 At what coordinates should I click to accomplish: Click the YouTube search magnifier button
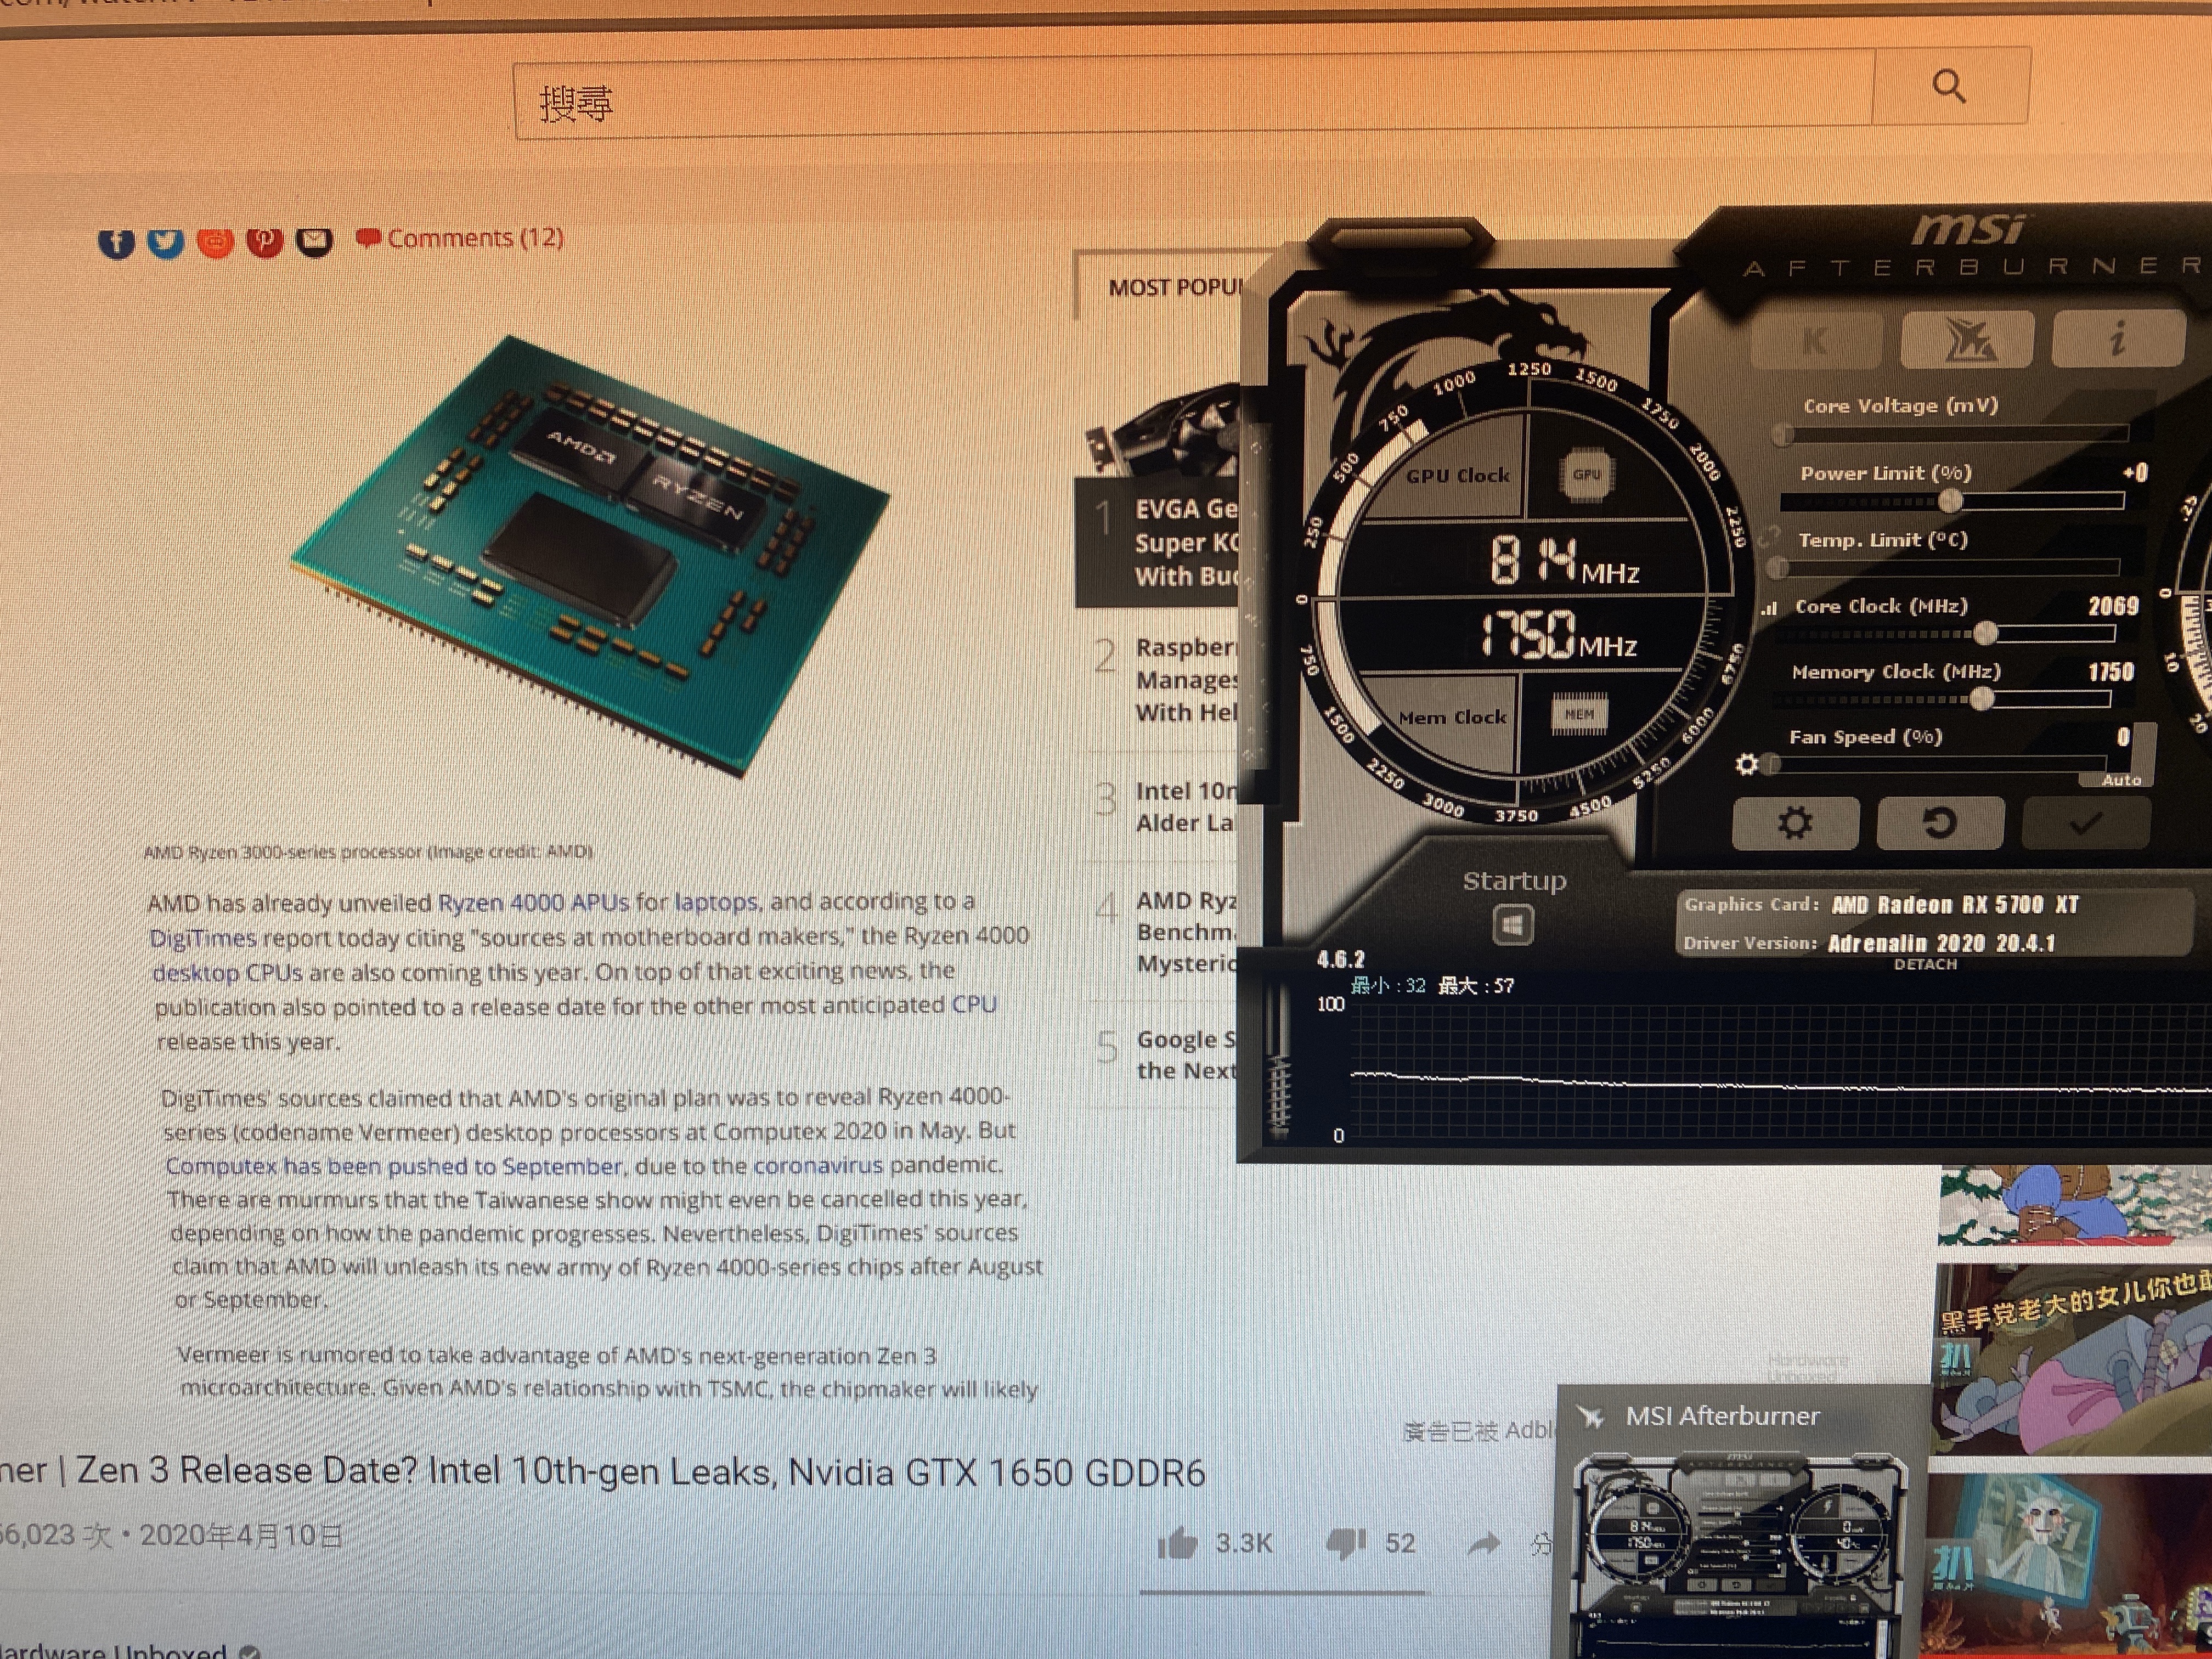[x=1949, y=88]
